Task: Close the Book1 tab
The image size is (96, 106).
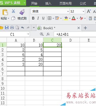Action: [x=79, y=28]
